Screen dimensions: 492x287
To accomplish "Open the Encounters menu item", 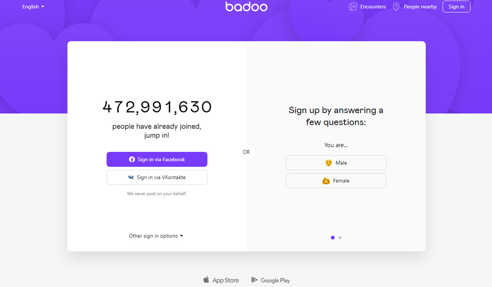I will [x=373, y=7].
